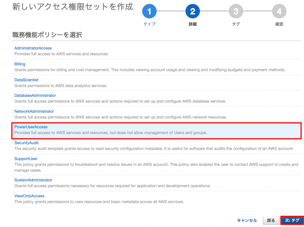Choose the Billing policy
The image size is (304, 227).
(20, 64)
